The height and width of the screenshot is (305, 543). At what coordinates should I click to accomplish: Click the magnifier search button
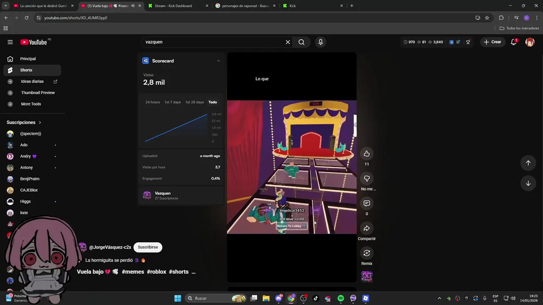[301, 42]
